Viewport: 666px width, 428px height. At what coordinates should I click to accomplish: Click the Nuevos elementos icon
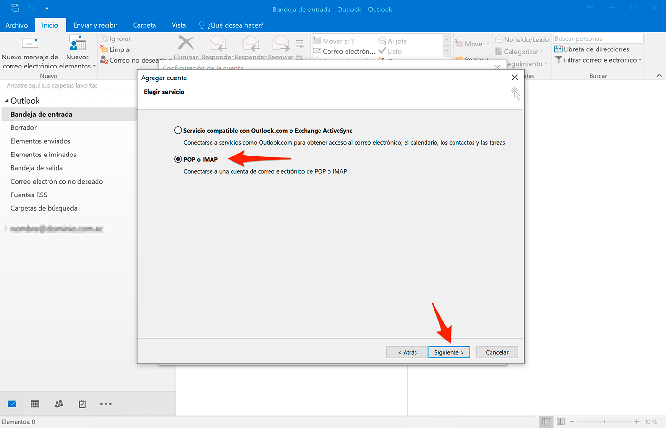click(x=77, y=43)
